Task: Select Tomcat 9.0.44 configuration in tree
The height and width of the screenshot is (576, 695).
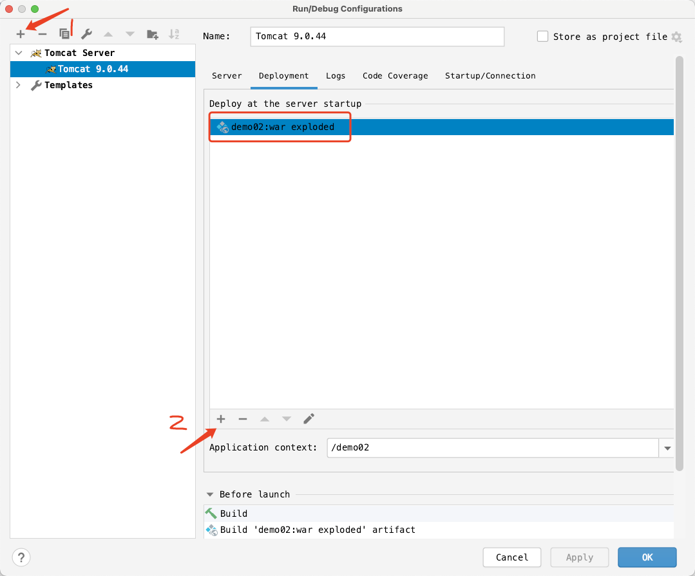Action: (x=103, y=69)
